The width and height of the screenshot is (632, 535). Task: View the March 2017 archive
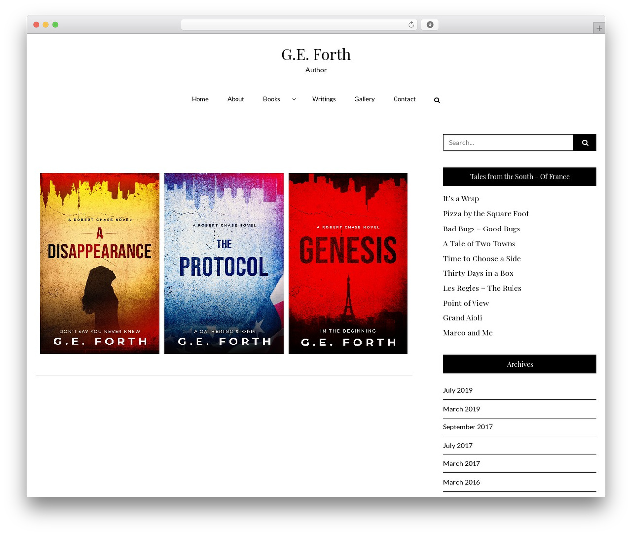click(461, 463)
